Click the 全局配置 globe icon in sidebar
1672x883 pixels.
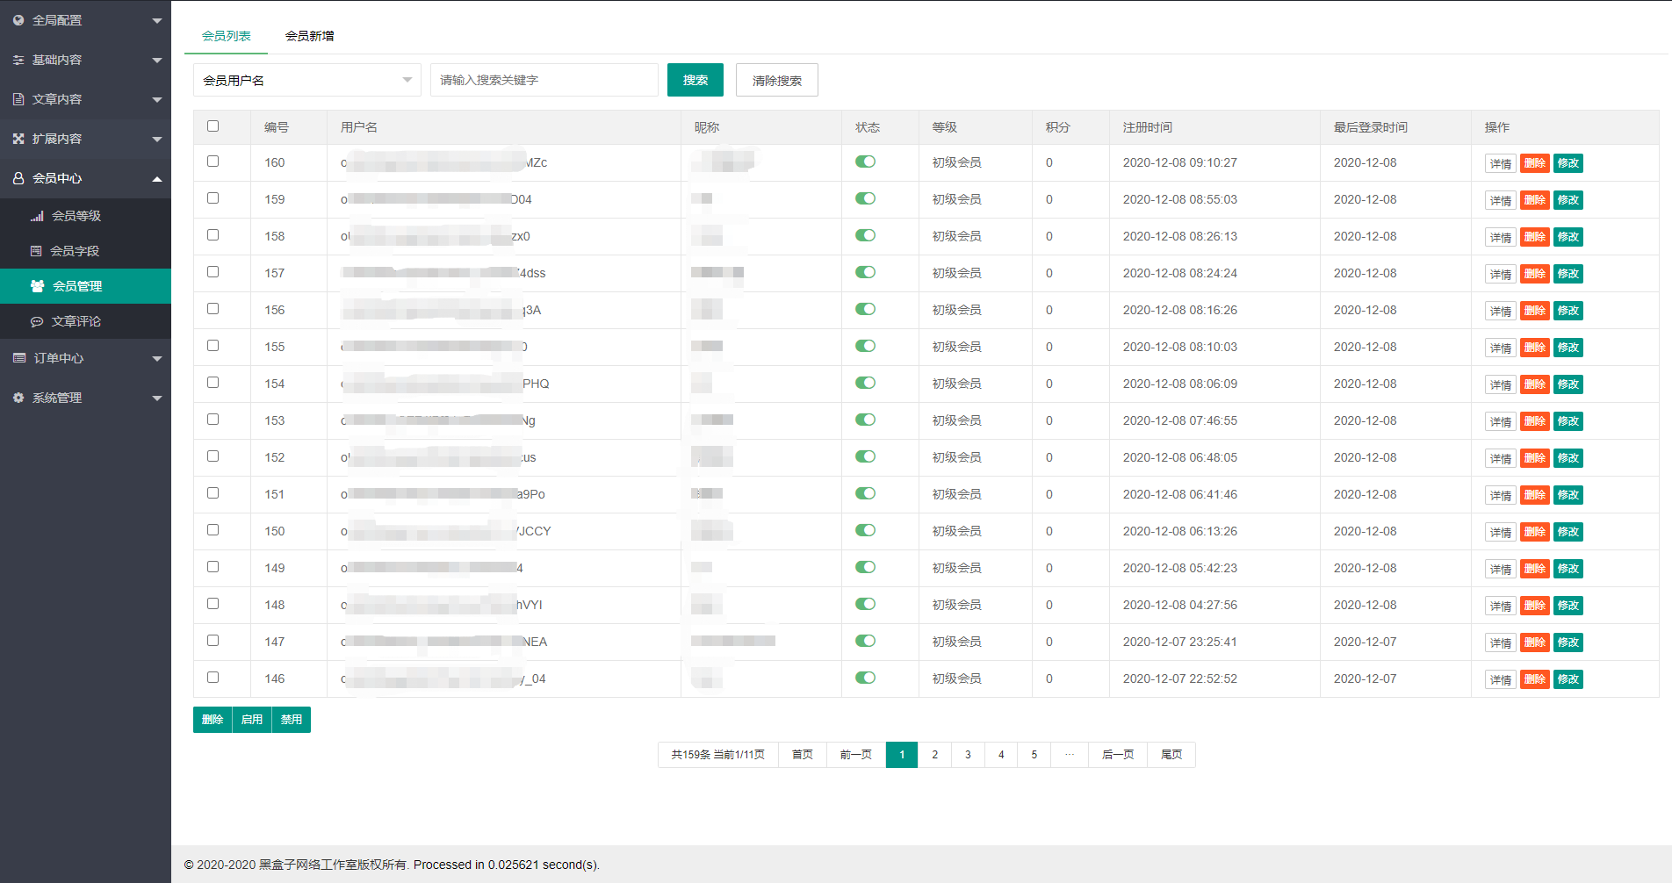click(x=18, y=20)
